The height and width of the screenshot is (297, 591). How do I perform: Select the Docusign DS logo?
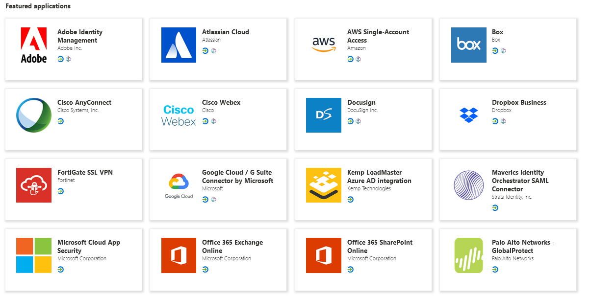point(324,115)
